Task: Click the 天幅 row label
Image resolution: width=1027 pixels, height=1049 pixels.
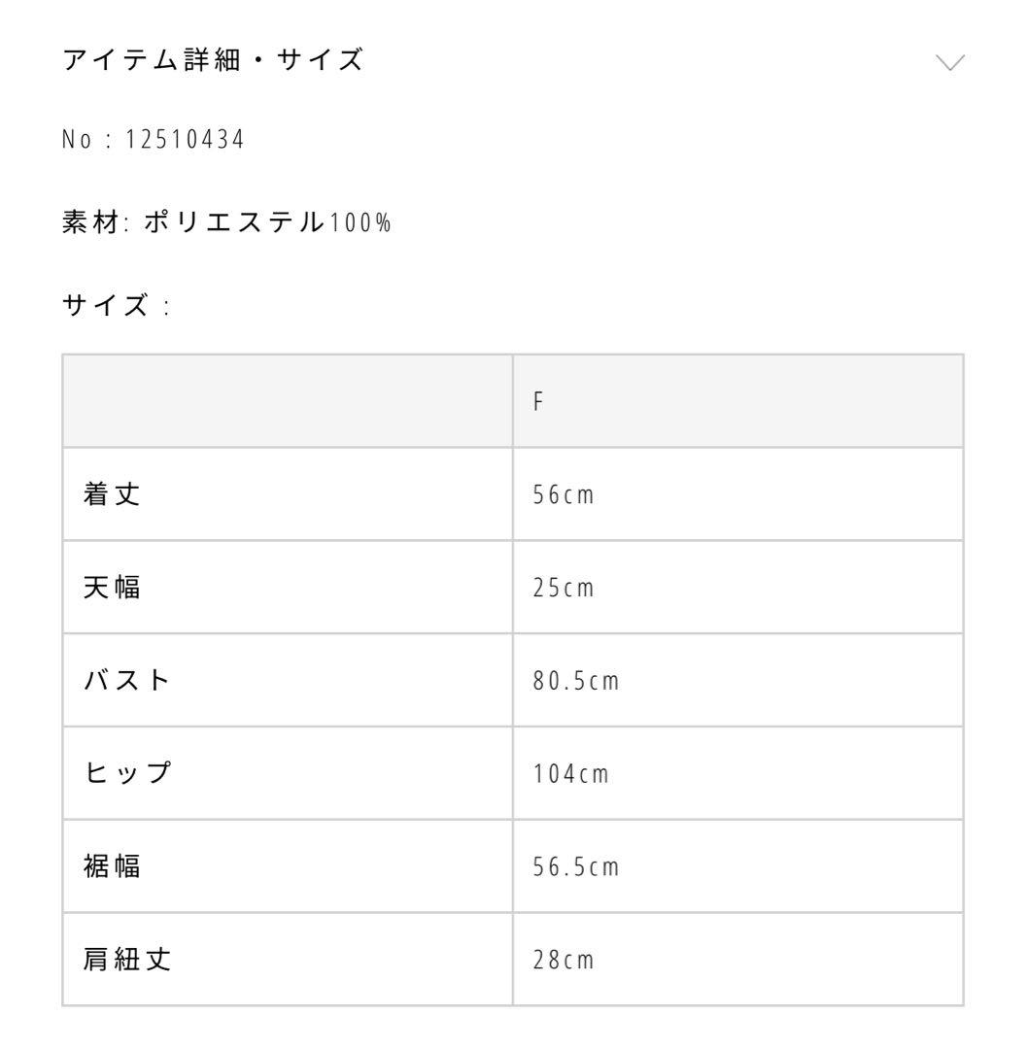Action: (112, 588)
